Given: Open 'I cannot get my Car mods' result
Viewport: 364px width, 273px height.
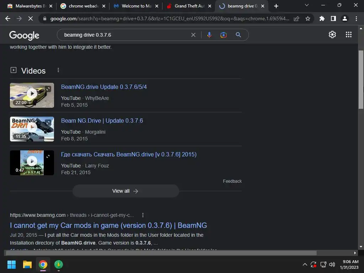Looking at the screenshot, I should point(108,225).
